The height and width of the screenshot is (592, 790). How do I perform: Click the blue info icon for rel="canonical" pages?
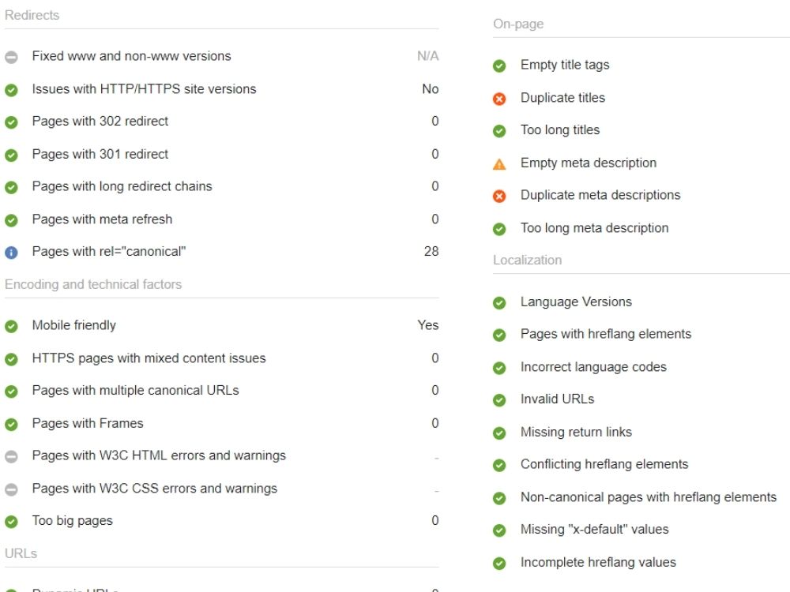coord(11,253)
